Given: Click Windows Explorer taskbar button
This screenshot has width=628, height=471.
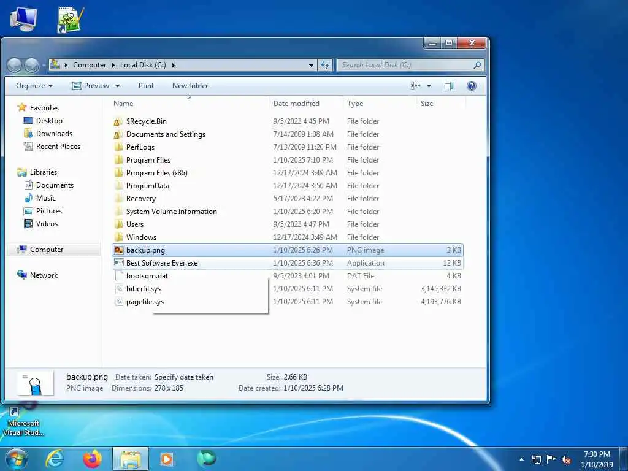Looking at the screenshot, I should [x=131, y=459].
